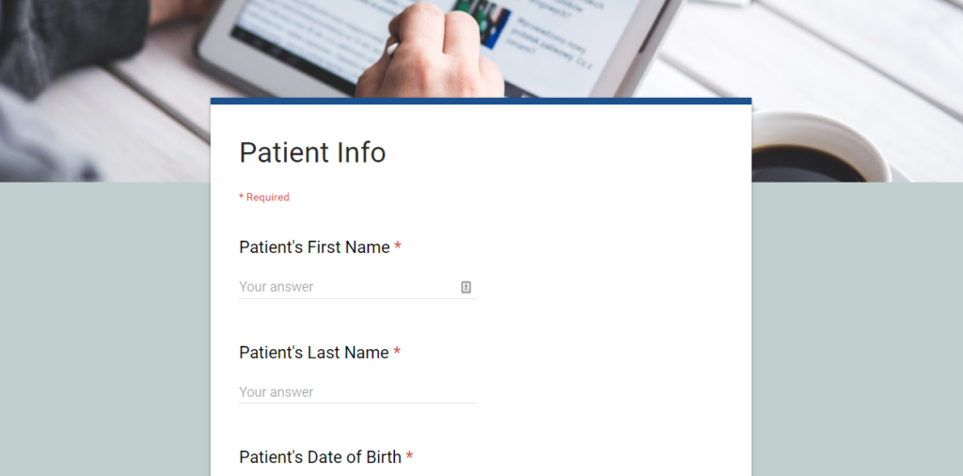The image size is (963, 476).
Task: Click the red "* Required" notice text
Action: [x=264, y=198]
